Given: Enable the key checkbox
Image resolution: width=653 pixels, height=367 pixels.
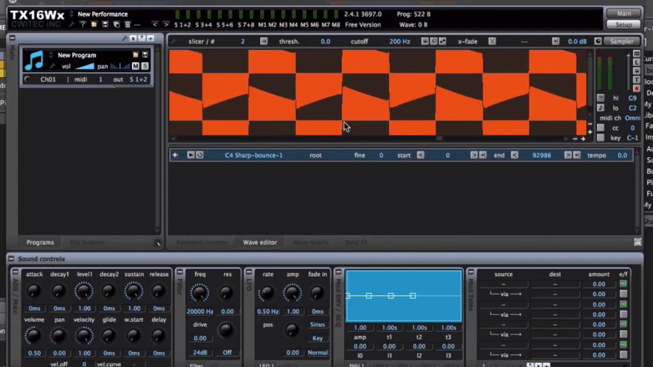Looking at the screenshot, I should (600, 138).
